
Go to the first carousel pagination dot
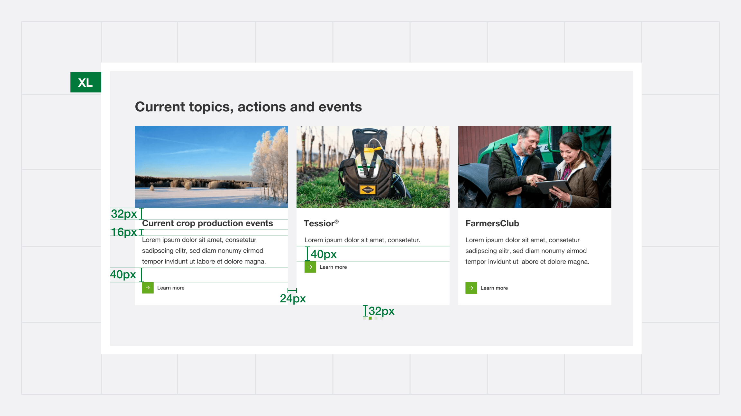[364, 318]
